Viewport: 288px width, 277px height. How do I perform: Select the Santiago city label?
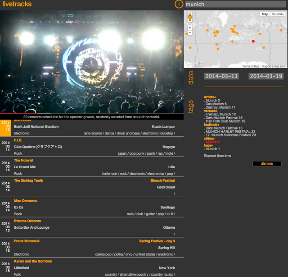(x=168, y=207)
